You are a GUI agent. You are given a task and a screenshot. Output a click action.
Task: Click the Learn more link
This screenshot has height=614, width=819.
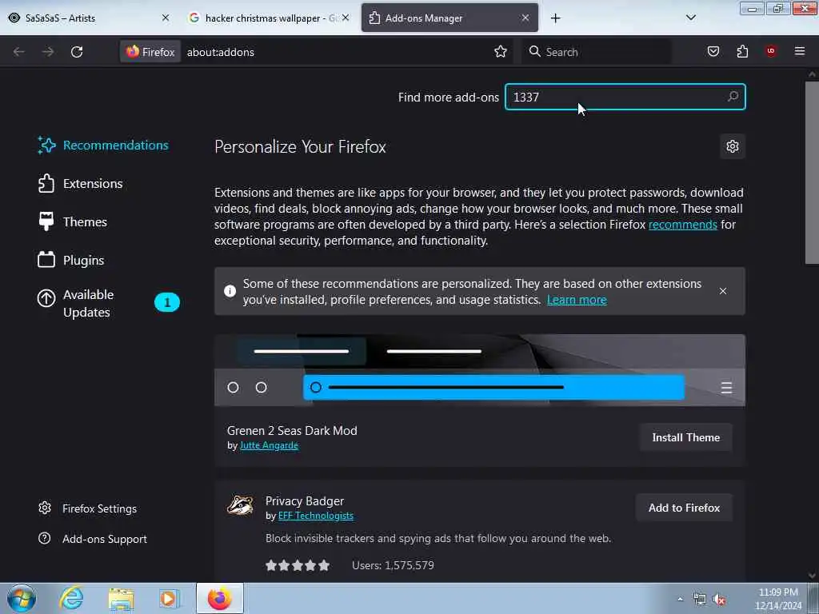(577, 300)
